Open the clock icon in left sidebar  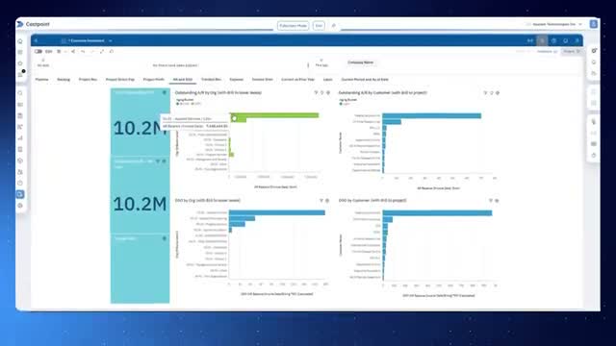click(20, 184)
